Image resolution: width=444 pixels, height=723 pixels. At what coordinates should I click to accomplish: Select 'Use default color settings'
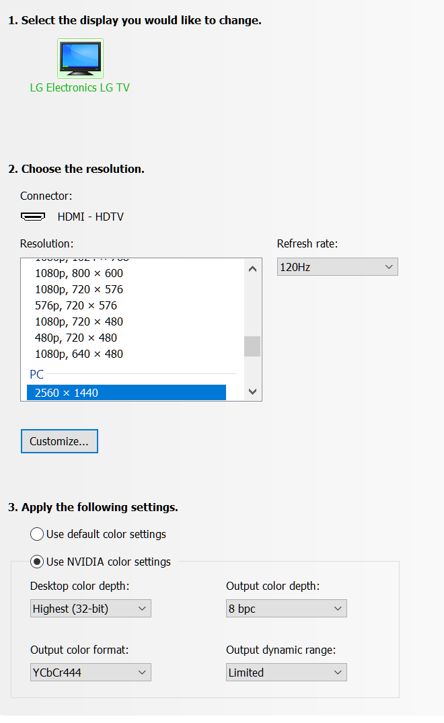click(x=37, y=534)
